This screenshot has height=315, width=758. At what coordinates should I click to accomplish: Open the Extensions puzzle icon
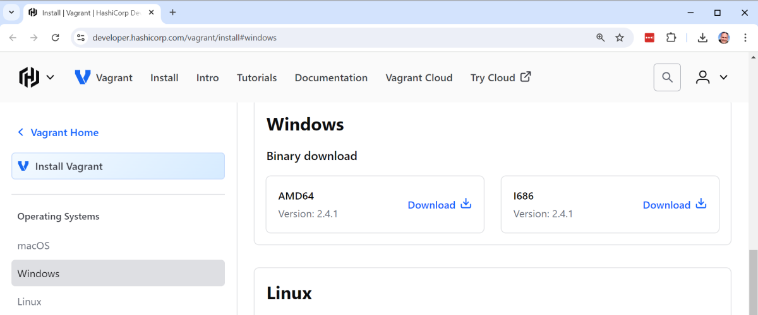coord(671,38)
